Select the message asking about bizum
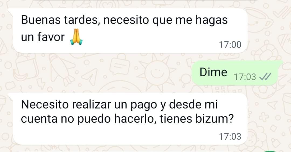This screenshot has height=152, width=291. tap(130, 119)
